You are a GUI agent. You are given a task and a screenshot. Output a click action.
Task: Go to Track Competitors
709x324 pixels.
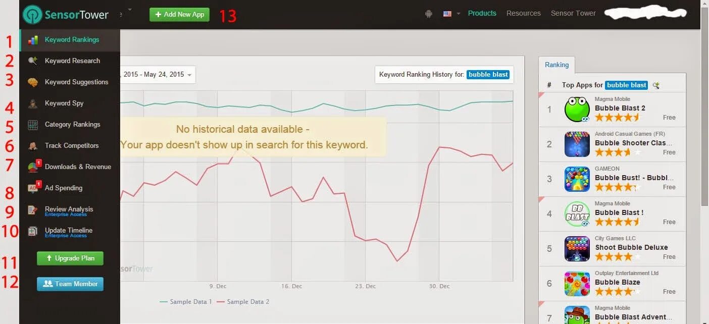tap(70, 146)
